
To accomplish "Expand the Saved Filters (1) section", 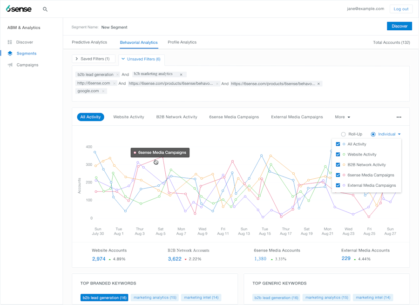I will click(x=93, y=59).
